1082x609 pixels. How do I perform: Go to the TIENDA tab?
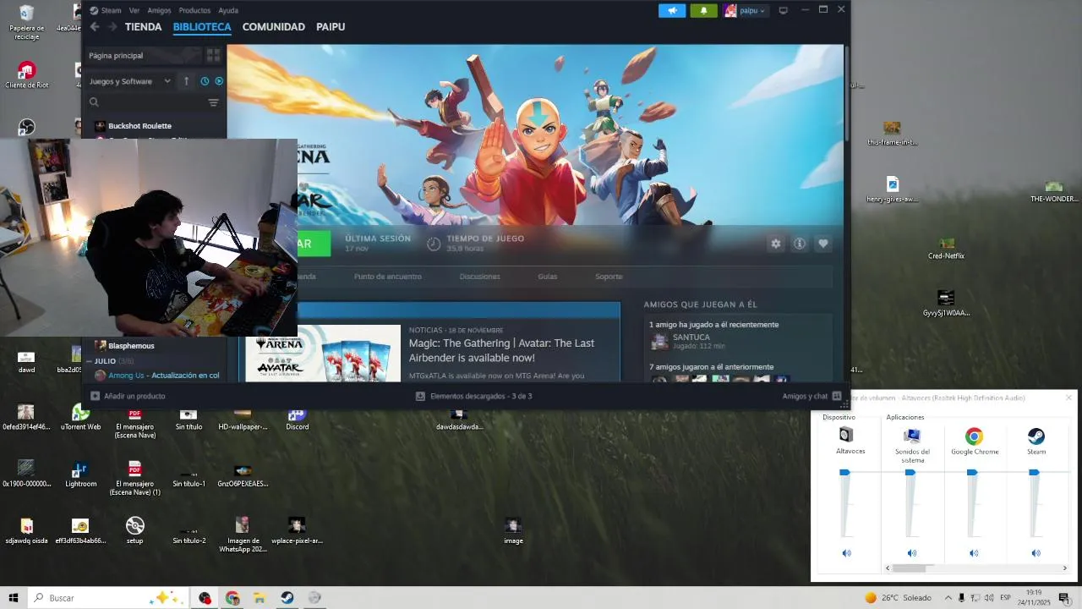(x=143, y=27)
